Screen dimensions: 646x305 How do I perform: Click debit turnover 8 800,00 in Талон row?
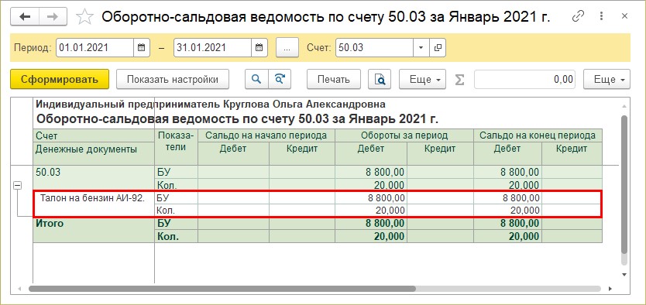click(371, 198)
